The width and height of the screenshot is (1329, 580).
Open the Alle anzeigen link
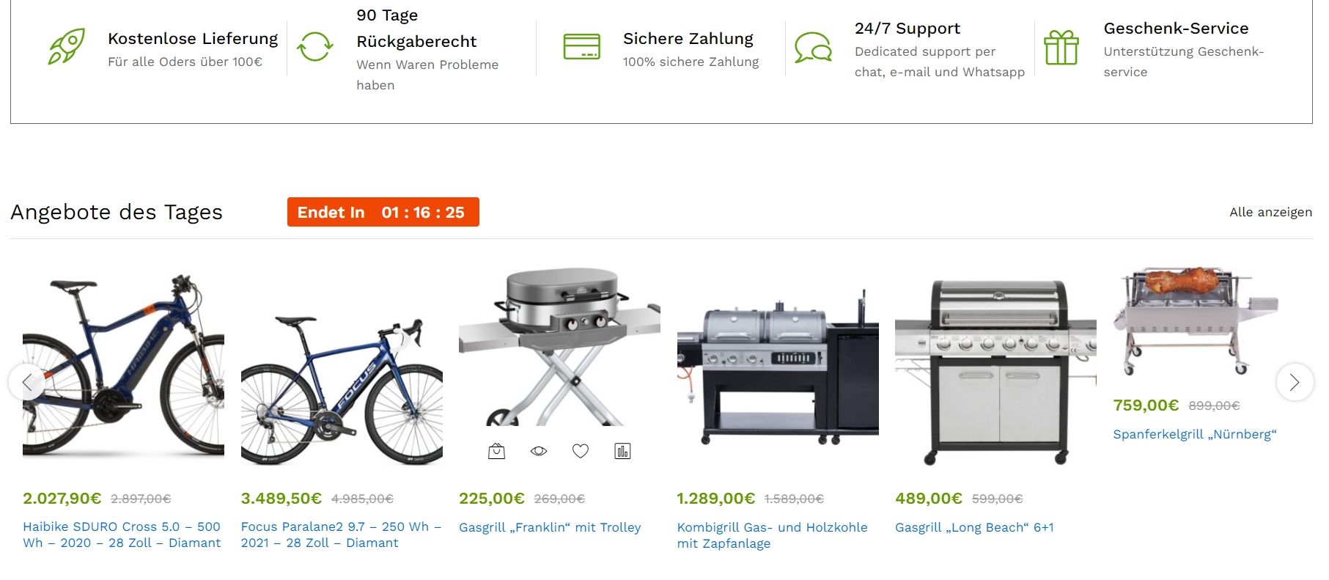coord(1271,212)
